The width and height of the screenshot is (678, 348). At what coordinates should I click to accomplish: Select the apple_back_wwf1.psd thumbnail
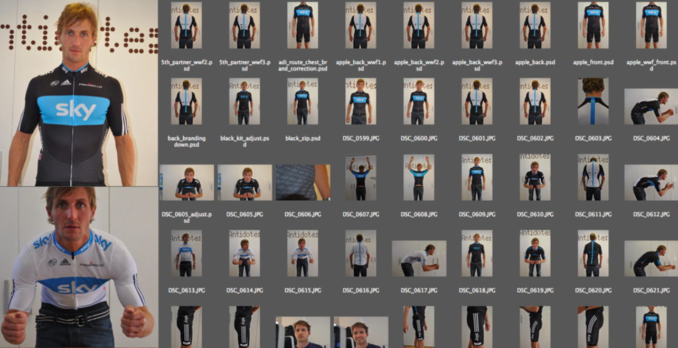[361, 25]
